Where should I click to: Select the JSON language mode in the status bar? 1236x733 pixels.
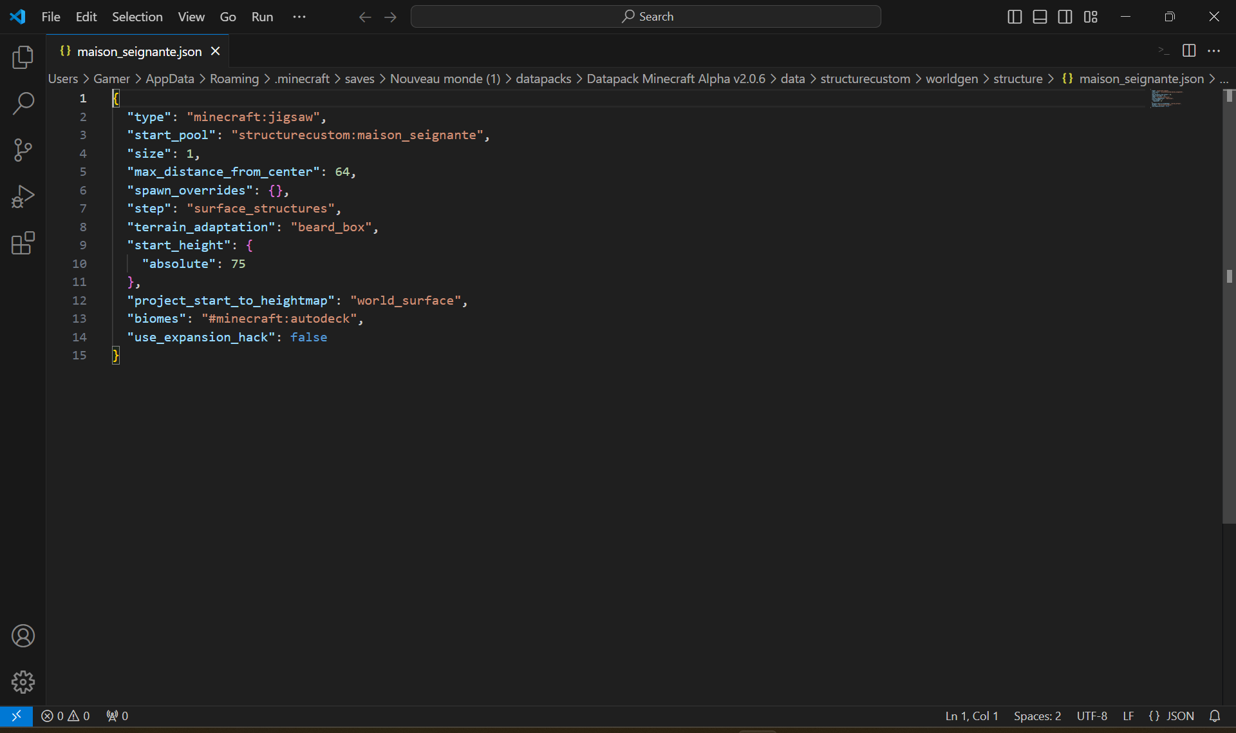[x=1172, y=716]
